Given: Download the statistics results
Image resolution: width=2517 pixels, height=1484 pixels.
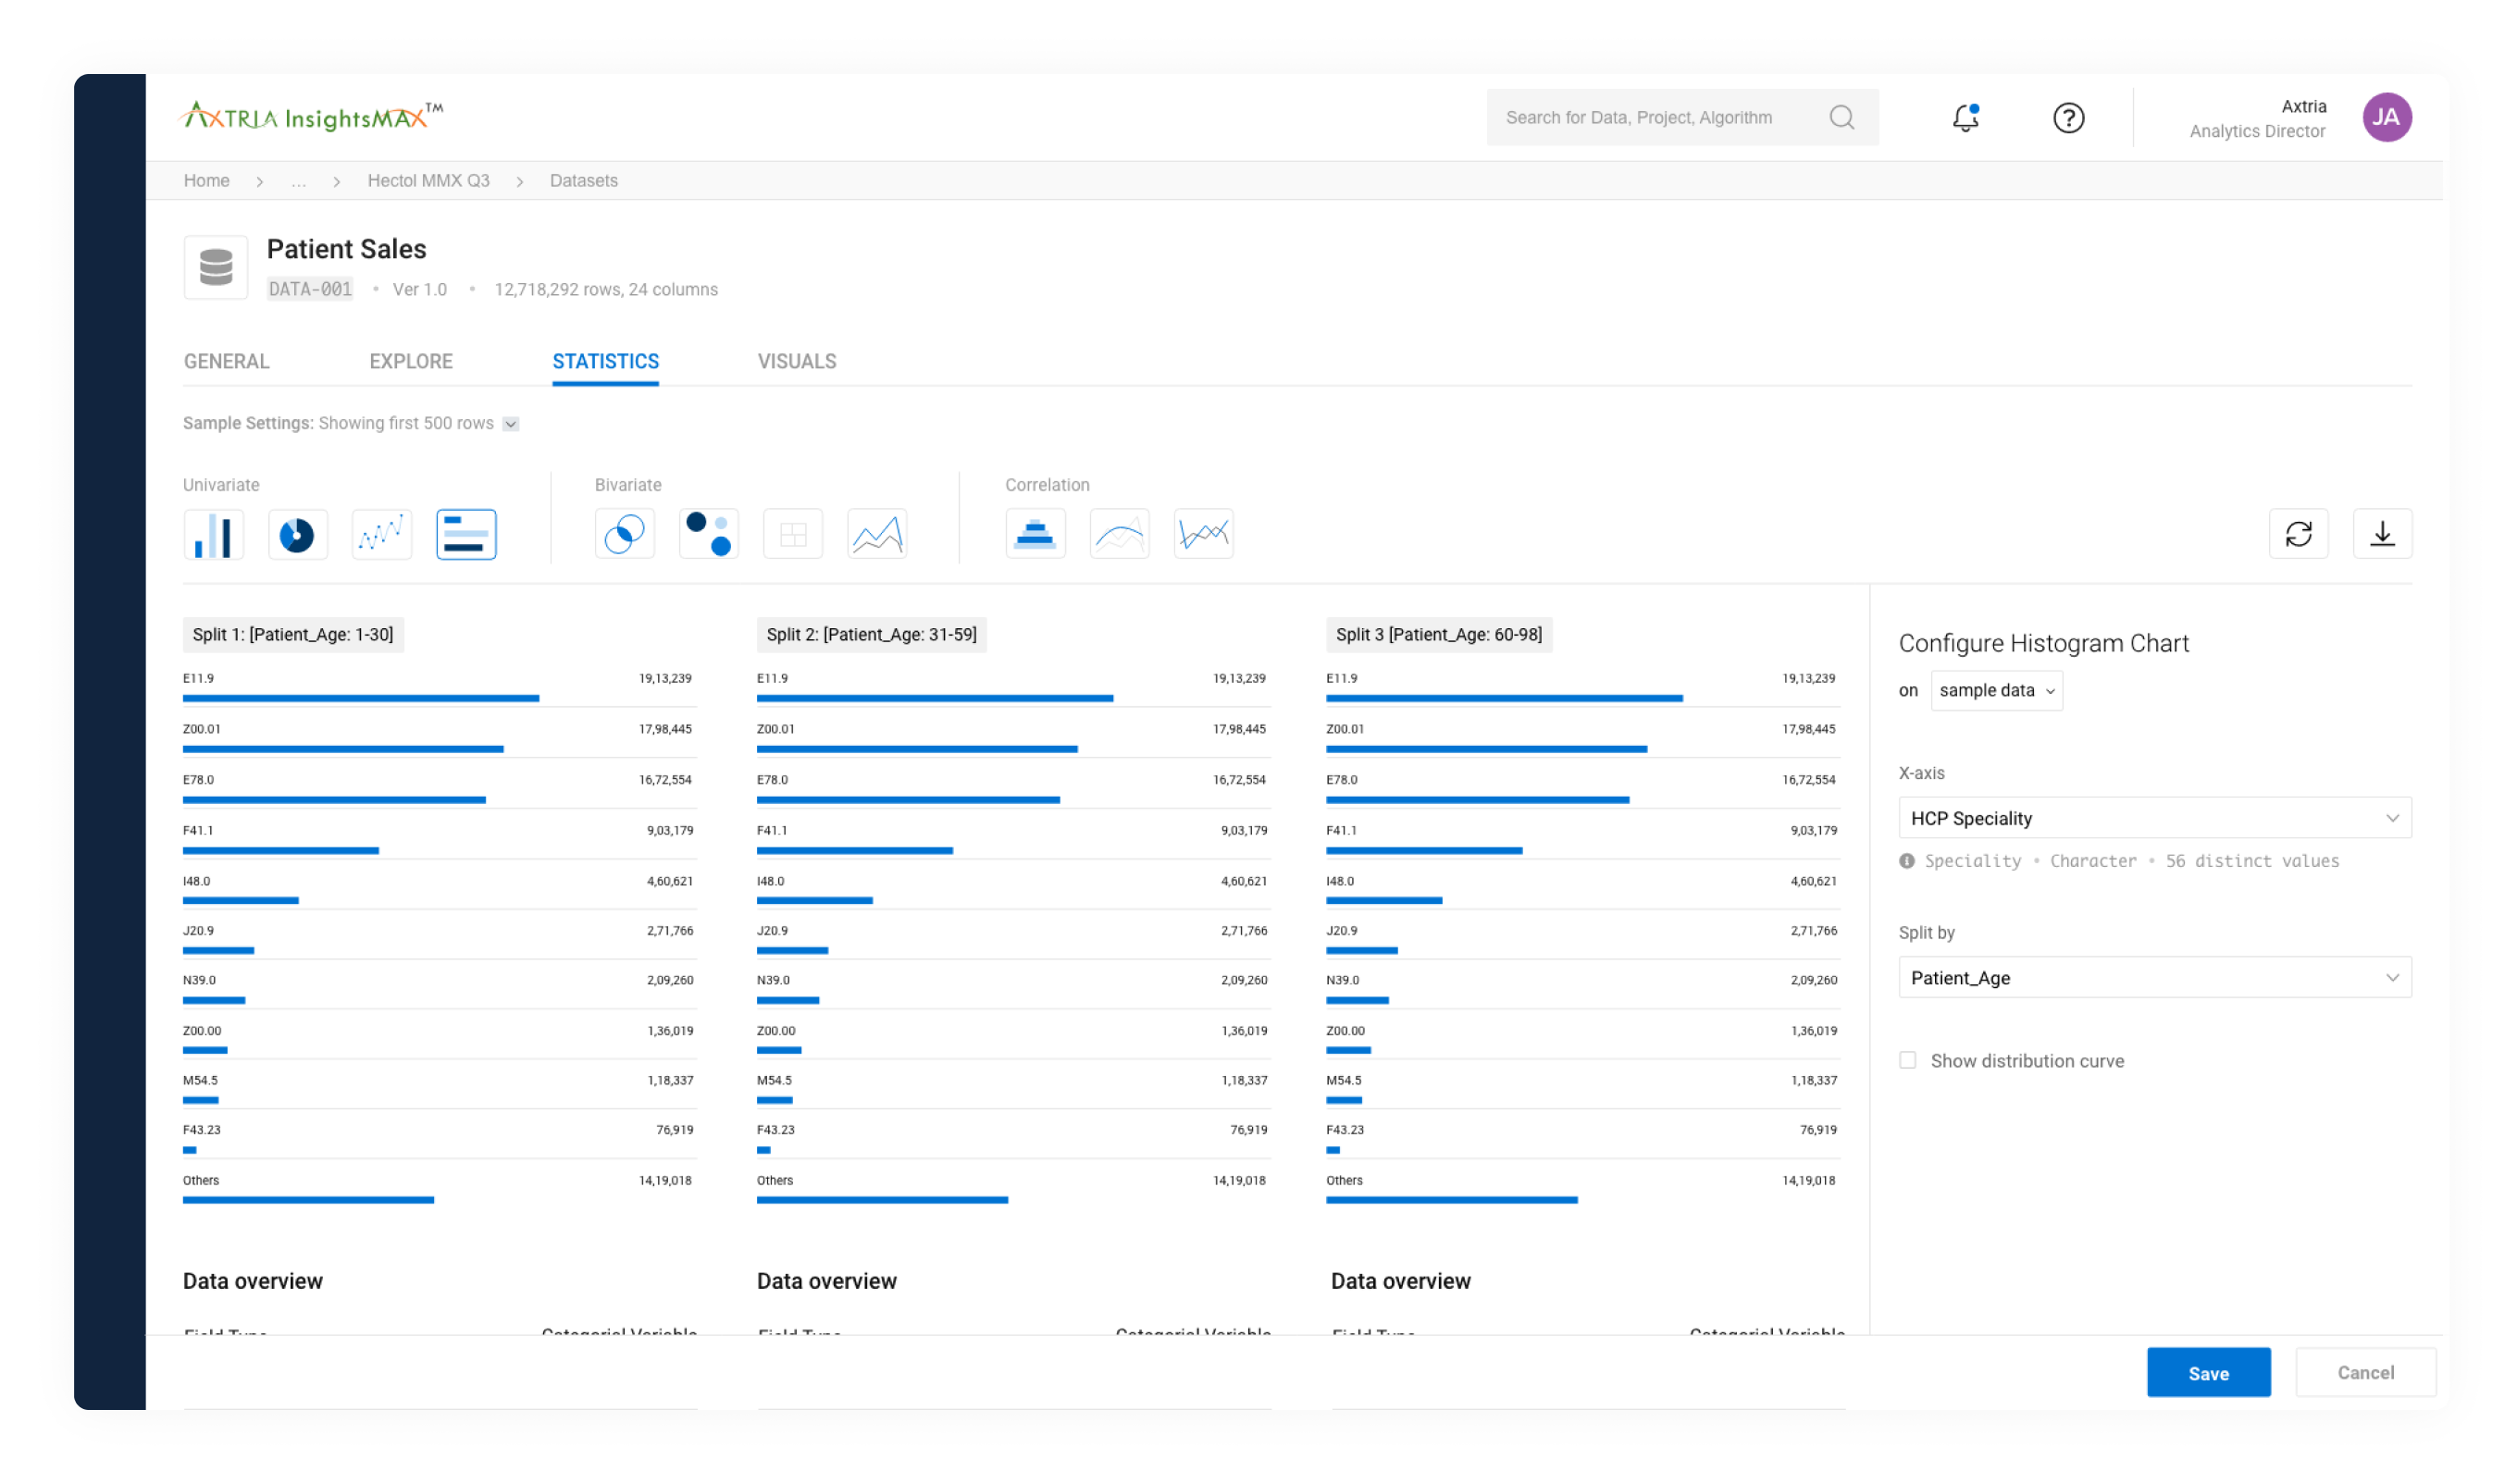Looking at the screenshot, I should (x=2383, y=534).
